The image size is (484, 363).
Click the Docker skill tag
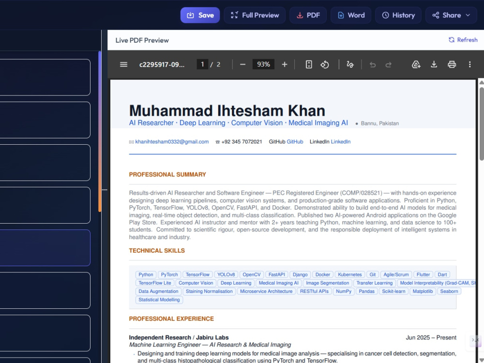pyautogui.click(x=322, y=274)
